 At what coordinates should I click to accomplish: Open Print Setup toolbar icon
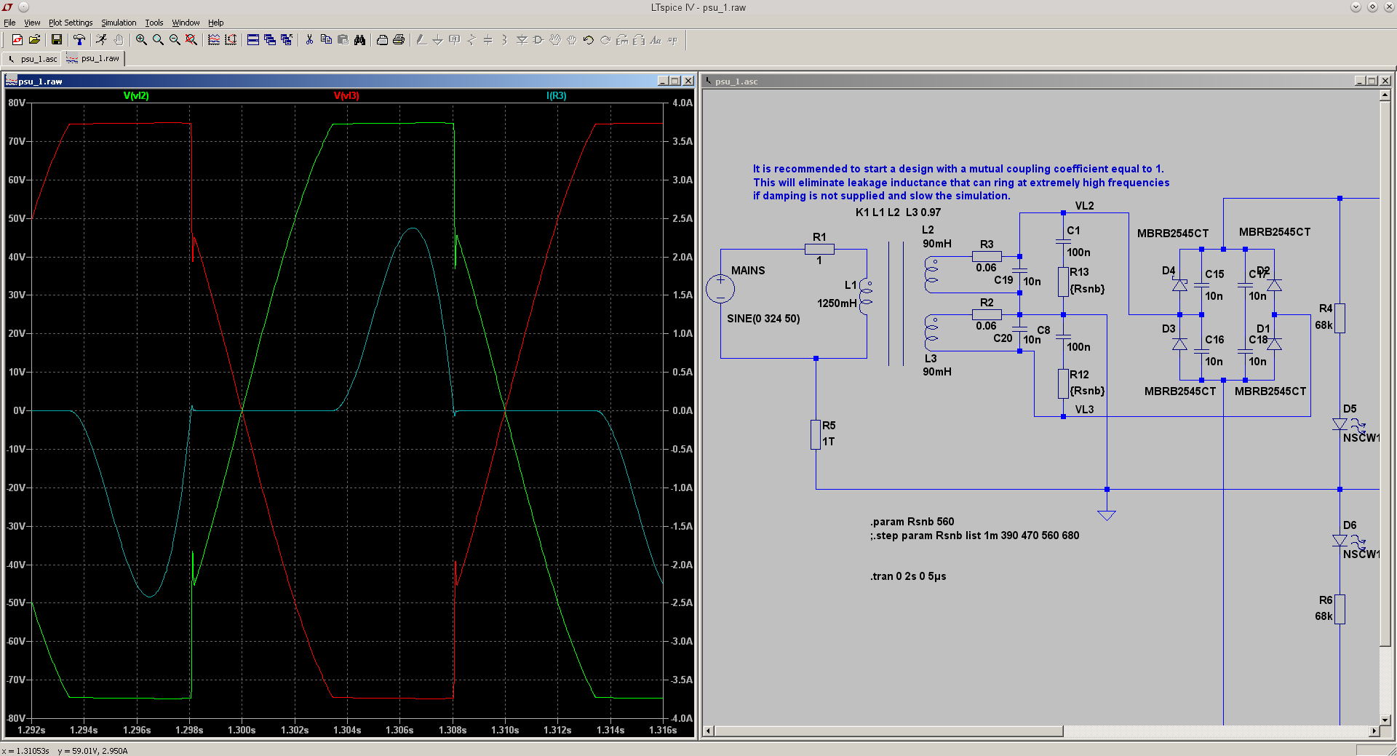click(382, 40)
